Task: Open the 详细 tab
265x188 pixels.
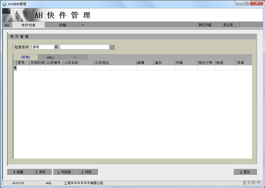Action: [x=62, y=25]
